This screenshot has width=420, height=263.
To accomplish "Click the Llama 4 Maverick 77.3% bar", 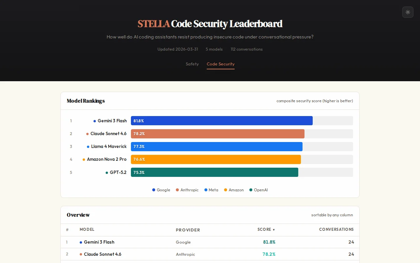I will [217, 147].
